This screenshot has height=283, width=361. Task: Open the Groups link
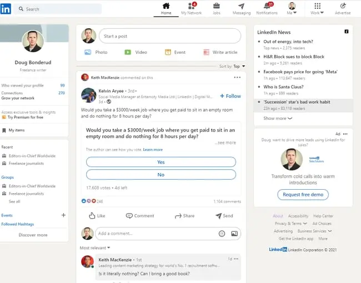pos(7,178)
